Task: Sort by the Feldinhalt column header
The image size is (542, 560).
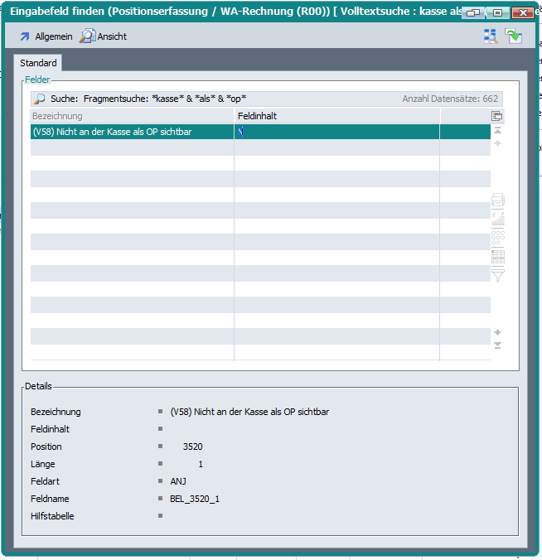Action: pyautogui.click(x=337, y=116)
